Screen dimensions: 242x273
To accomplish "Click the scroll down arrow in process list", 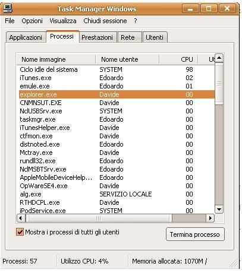I will (x=219, y=209).
